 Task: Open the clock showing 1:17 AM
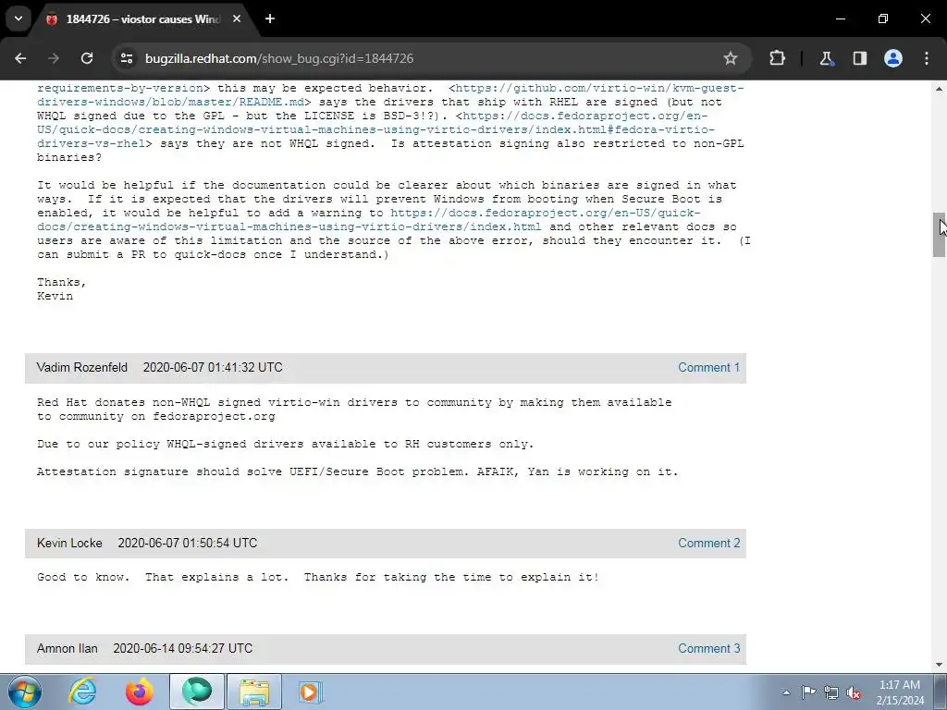(x=900, y=692)
